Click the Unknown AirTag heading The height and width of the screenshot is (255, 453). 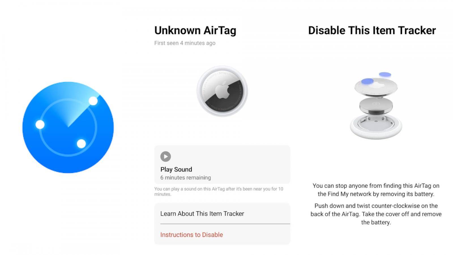click(x=195, y=30)
